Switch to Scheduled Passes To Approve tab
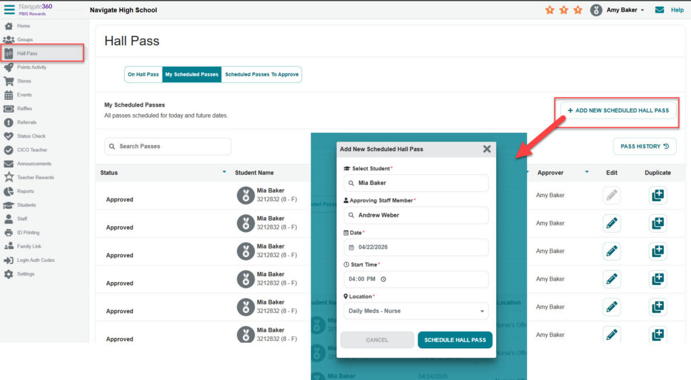This screenshot has height=380, width=691. point(261,74)
